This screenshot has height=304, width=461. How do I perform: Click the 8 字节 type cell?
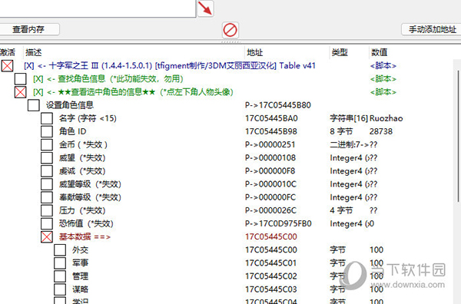click(341, 131)
